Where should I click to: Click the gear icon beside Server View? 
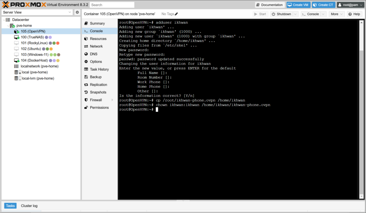pyautogui.click(x=77, y=12)
